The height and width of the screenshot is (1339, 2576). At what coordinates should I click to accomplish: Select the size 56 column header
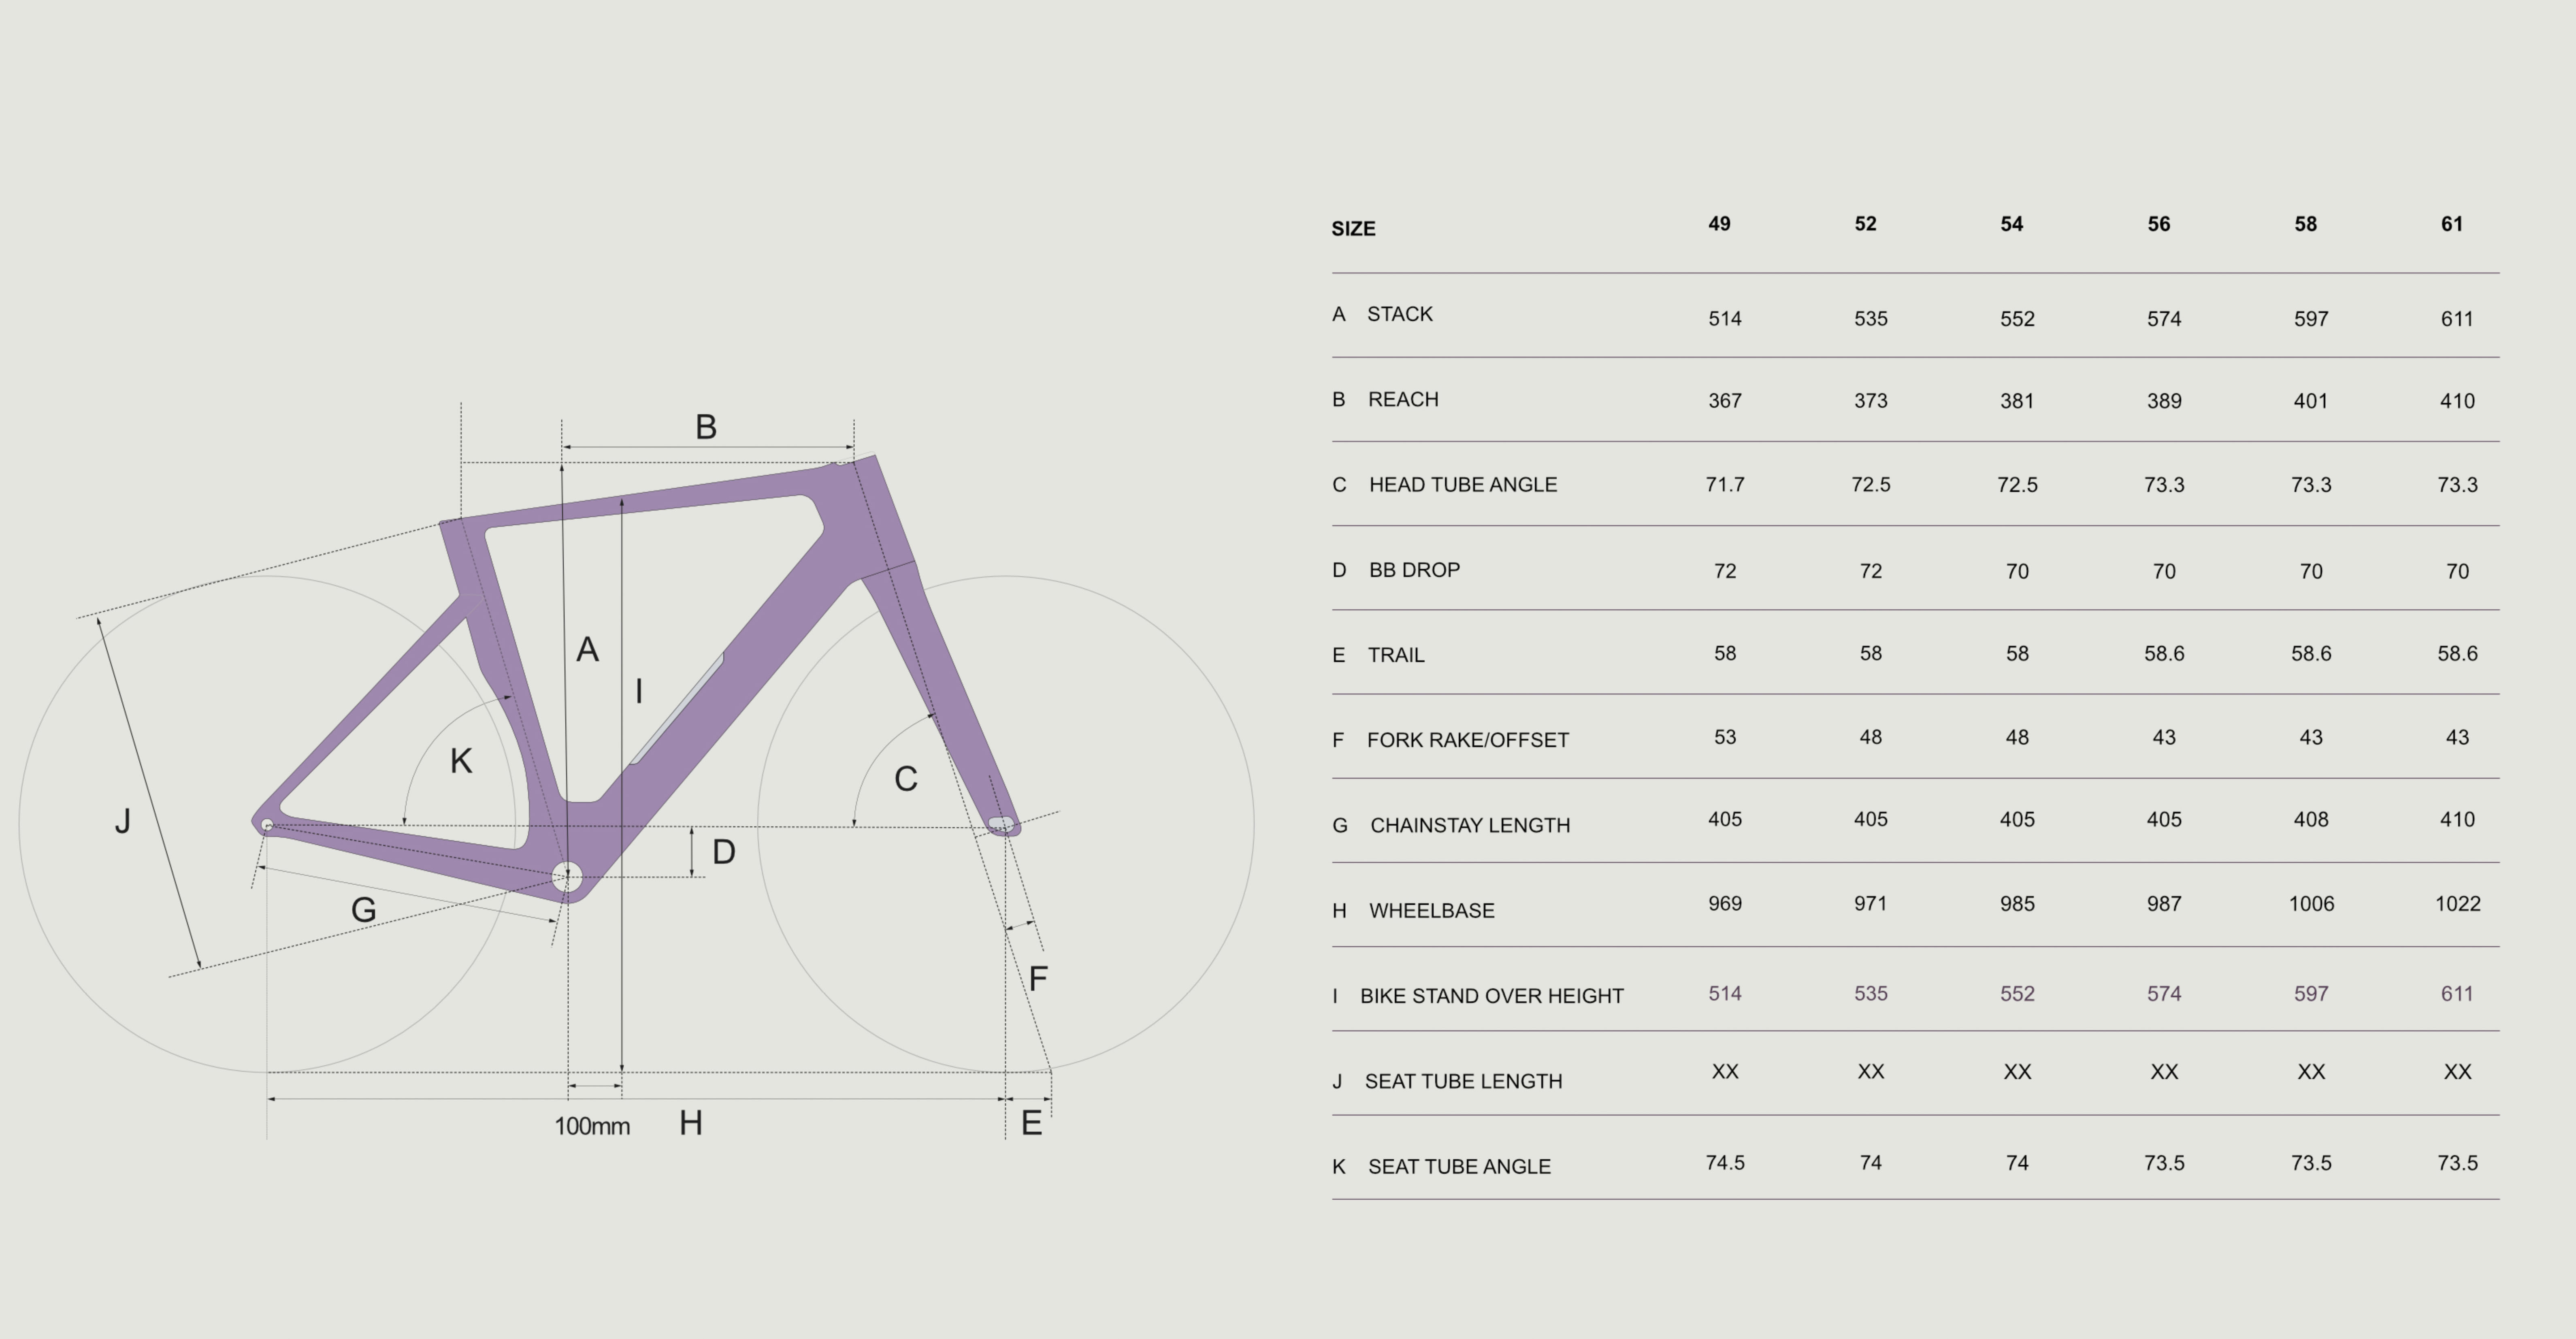pyautogui.click(x=2158, y=224)
